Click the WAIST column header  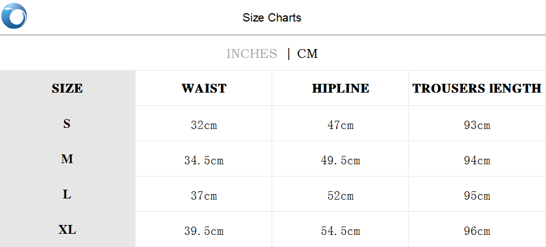coord(204,88)
